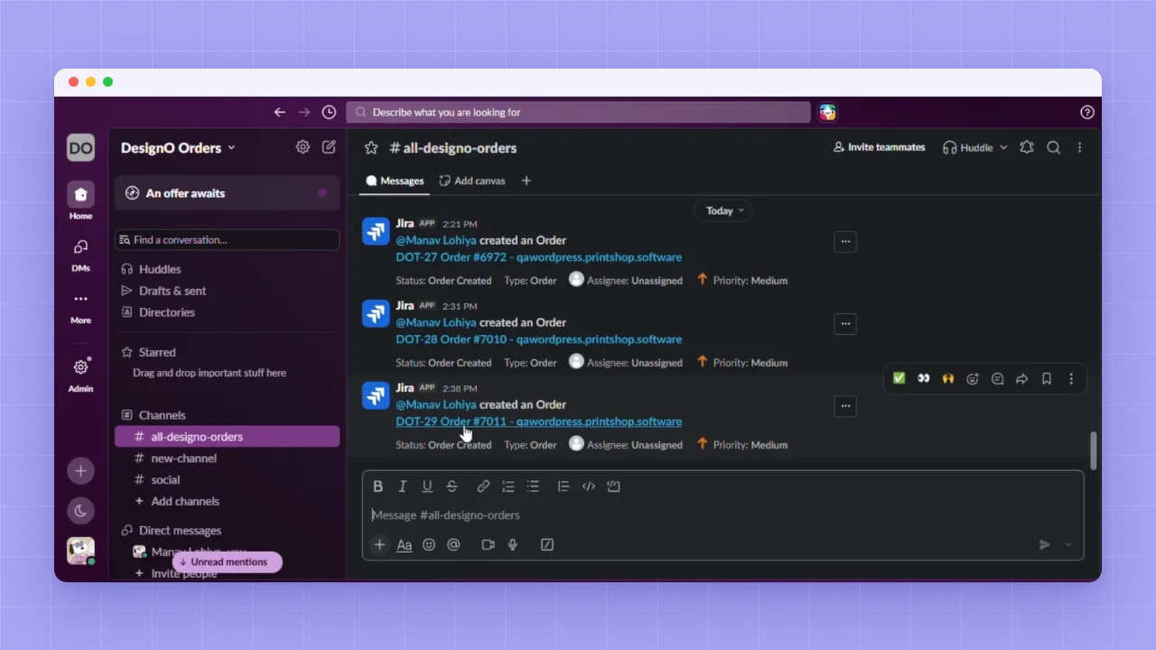Image resolution: width=1156 pixels, height=650 pixels.
Task: Open more message actions in hover toolbar
Action: click(1071, 378)
